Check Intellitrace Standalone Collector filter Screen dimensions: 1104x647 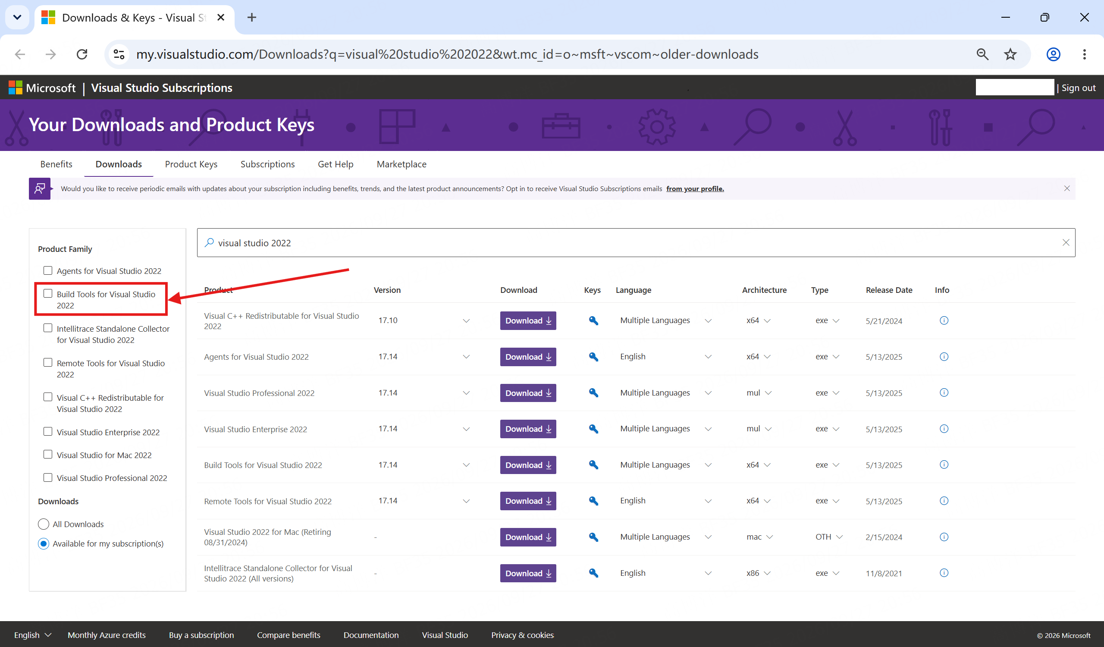click(48, 328)
